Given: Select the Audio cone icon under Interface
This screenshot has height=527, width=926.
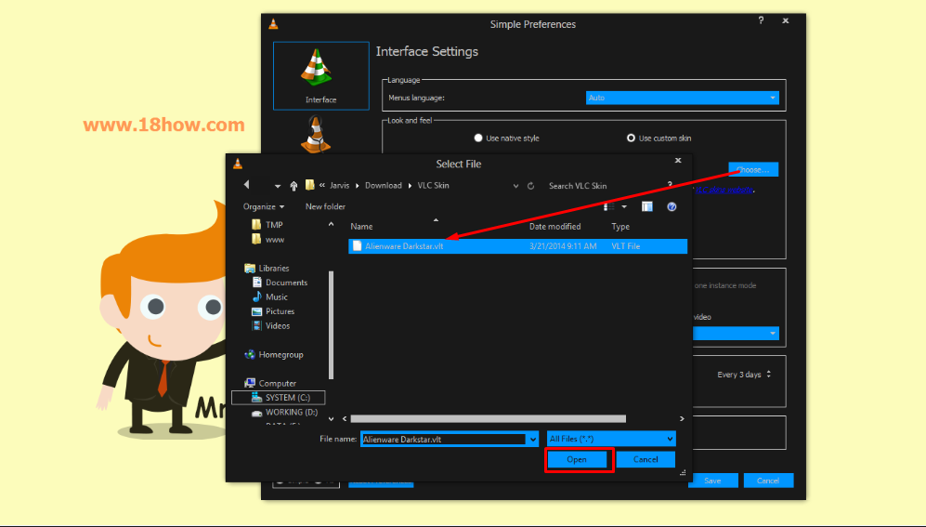Looking at the screenshot, I should point(316,134).
